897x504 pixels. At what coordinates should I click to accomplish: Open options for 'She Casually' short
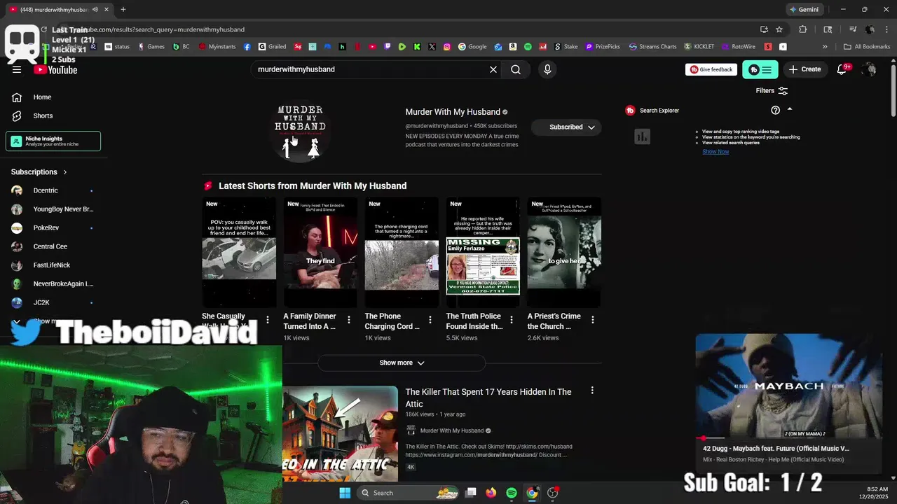[267, 320]
